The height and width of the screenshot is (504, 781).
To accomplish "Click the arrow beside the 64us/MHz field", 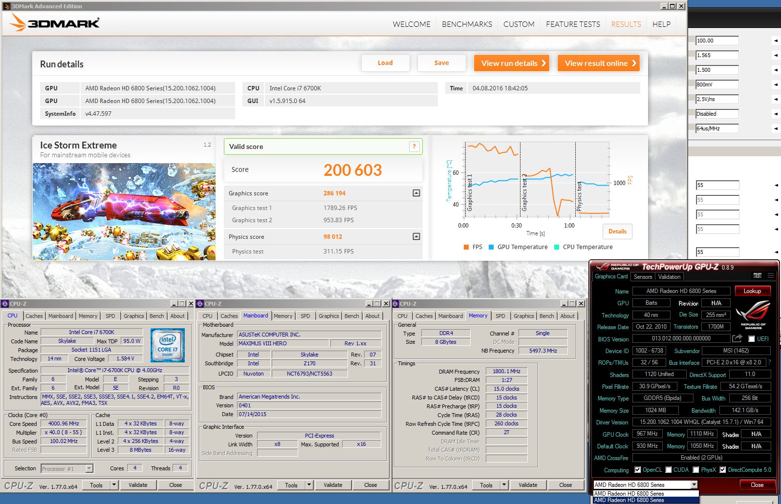I will pos(776,128).
